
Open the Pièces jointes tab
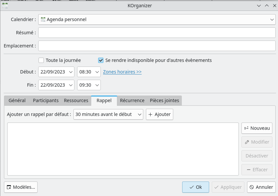164,100
